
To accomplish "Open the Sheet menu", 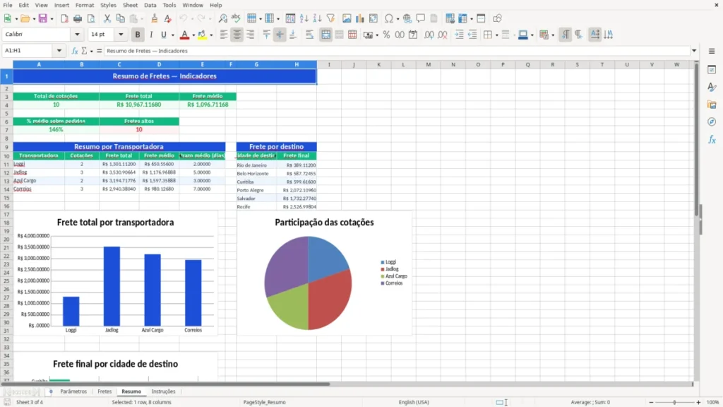I will pos(130,5).
